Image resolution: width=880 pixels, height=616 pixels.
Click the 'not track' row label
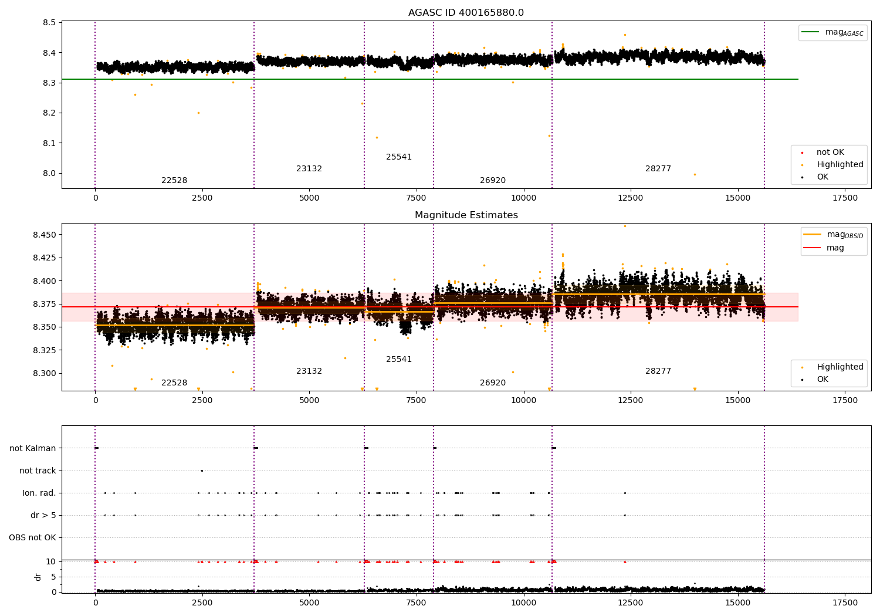pos(38,471)
